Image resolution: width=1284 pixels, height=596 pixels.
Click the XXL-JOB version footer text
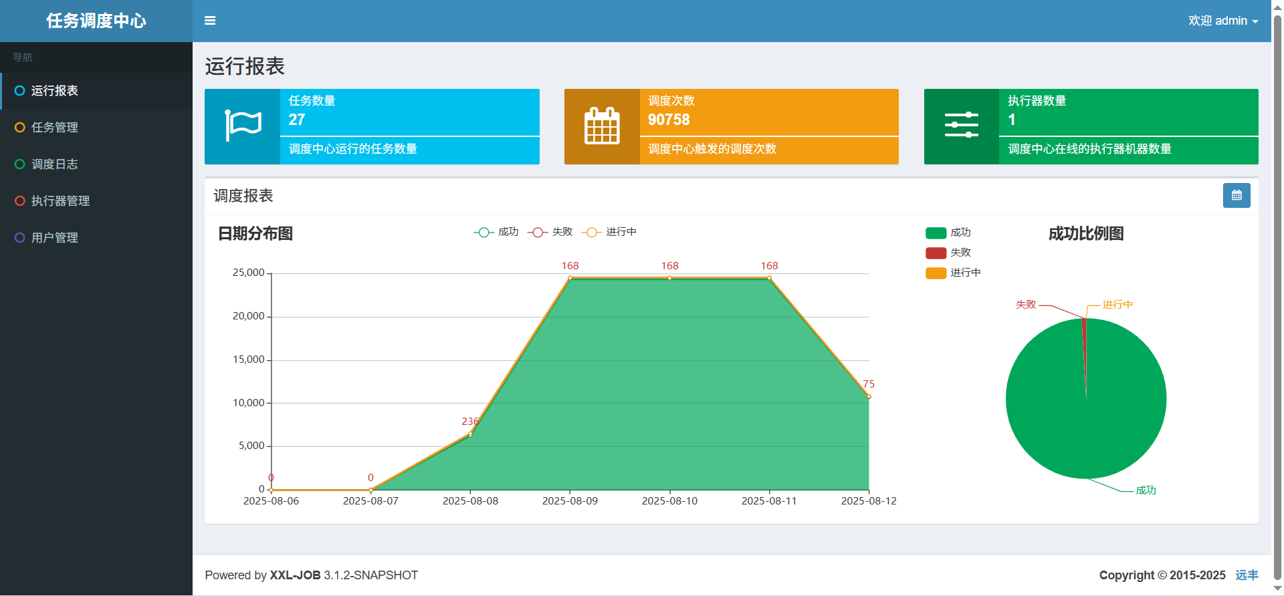[x=312, y=575]
